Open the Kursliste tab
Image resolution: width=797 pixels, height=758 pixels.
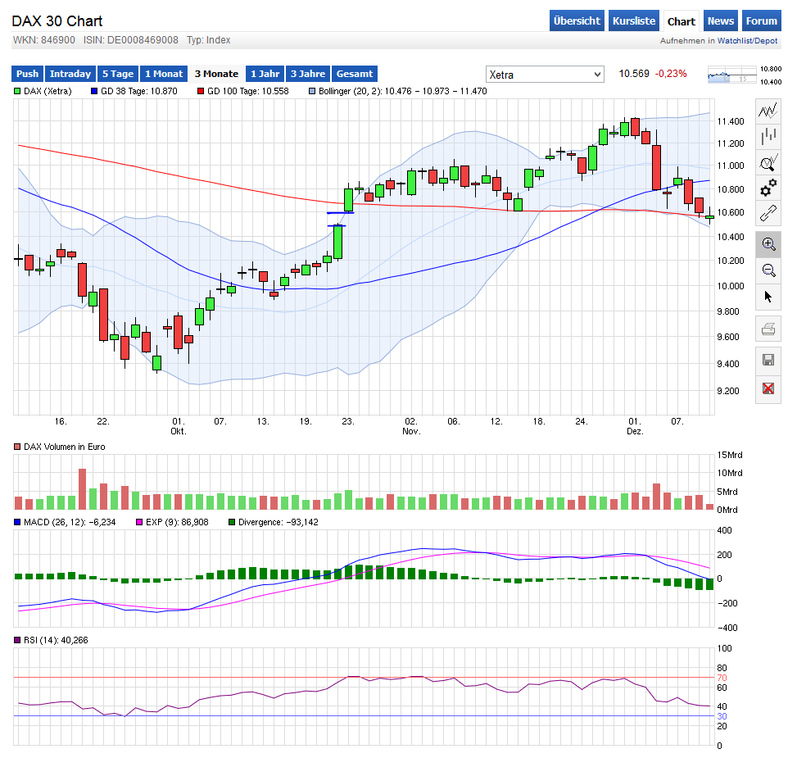tap(634, 20)
